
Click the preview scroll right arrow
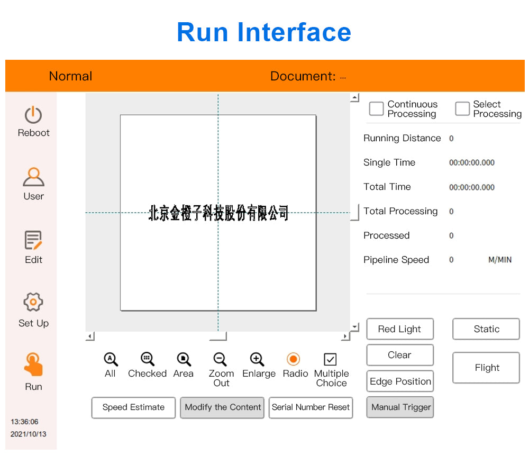[x=345, y=336]
